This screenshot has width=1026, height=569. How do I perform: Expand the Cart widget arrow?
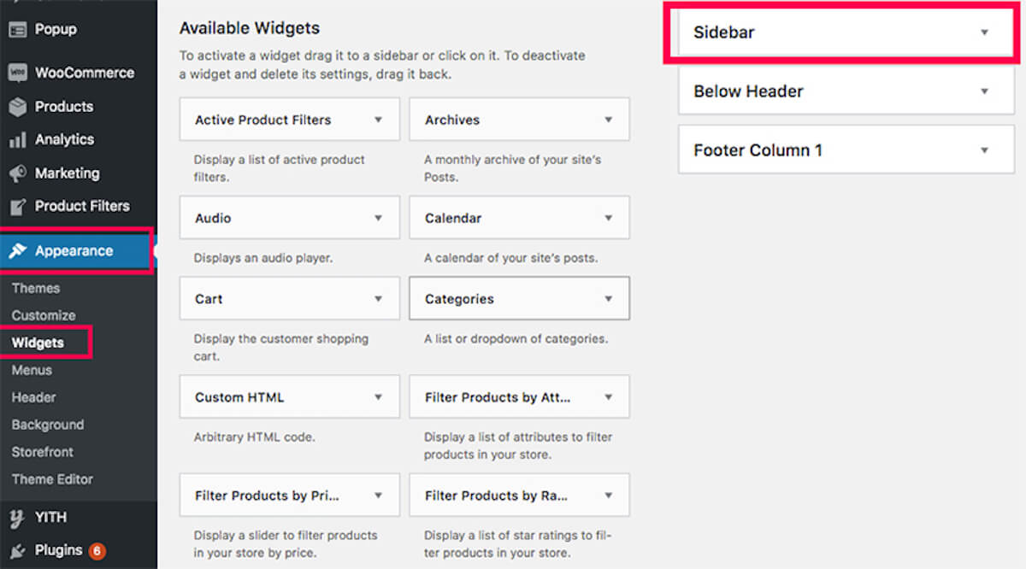378,299
